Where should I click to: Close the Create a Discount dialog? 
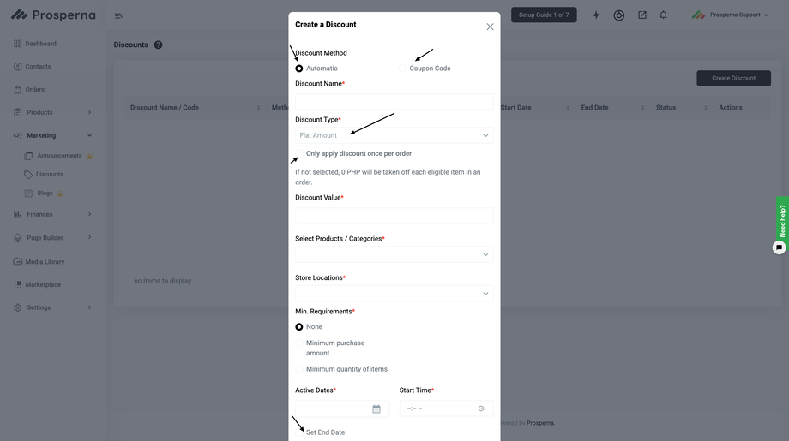(490, 27)
